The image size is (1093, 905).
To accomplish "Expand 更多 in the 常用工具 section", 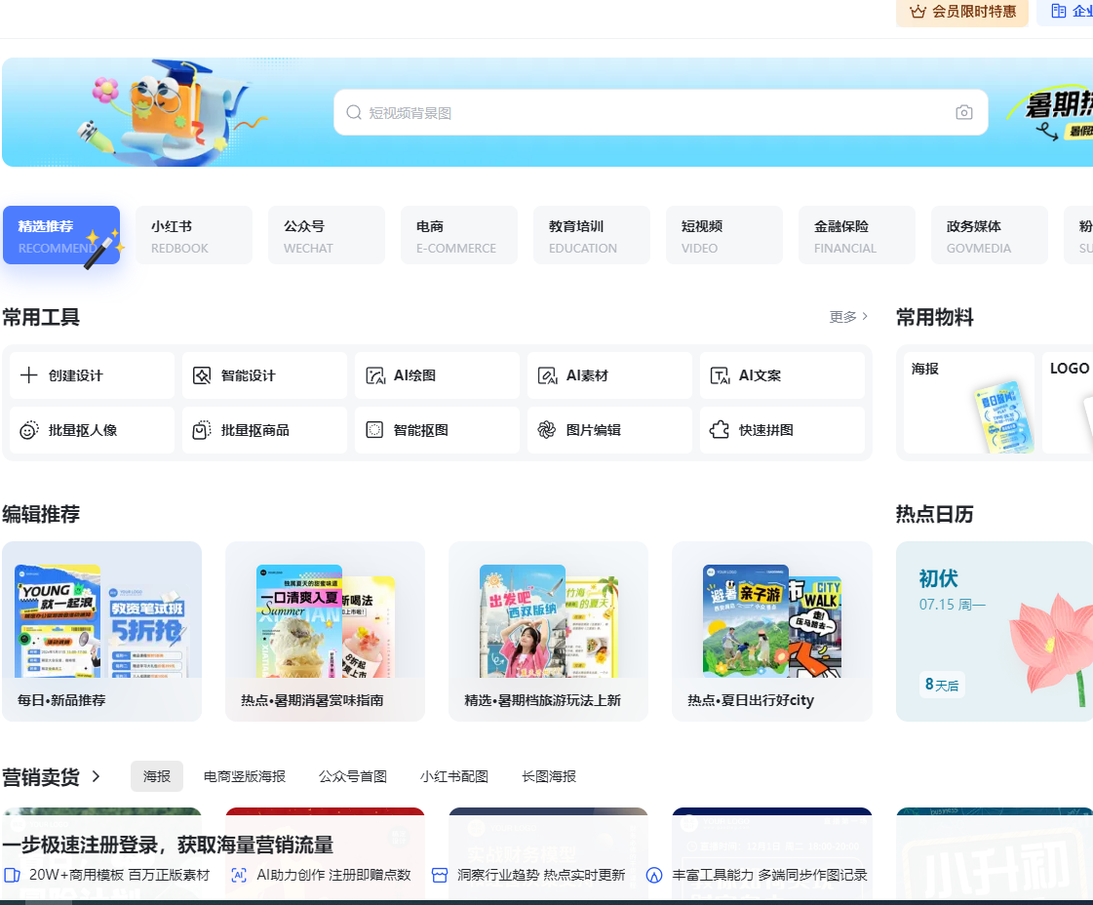I will coord(848,317).
